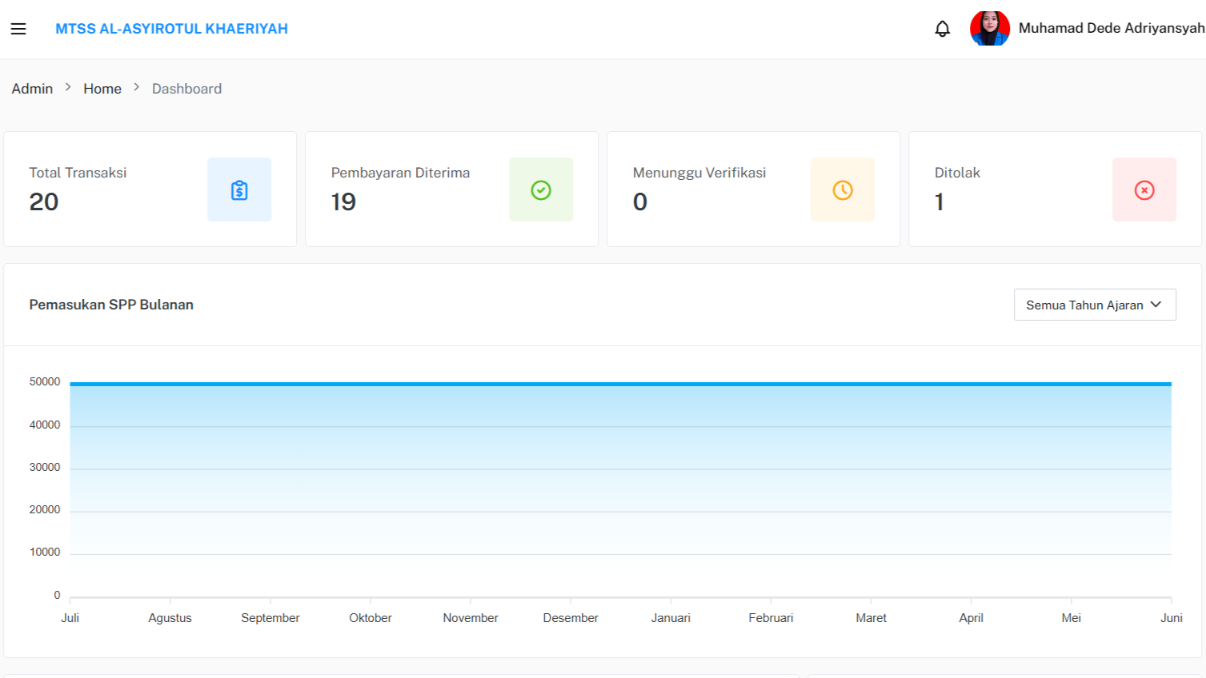This screenshot has width=1206, height=678.
Task: Click the Menunggu Verifikasi clock icon
Action: click(843, 189)
